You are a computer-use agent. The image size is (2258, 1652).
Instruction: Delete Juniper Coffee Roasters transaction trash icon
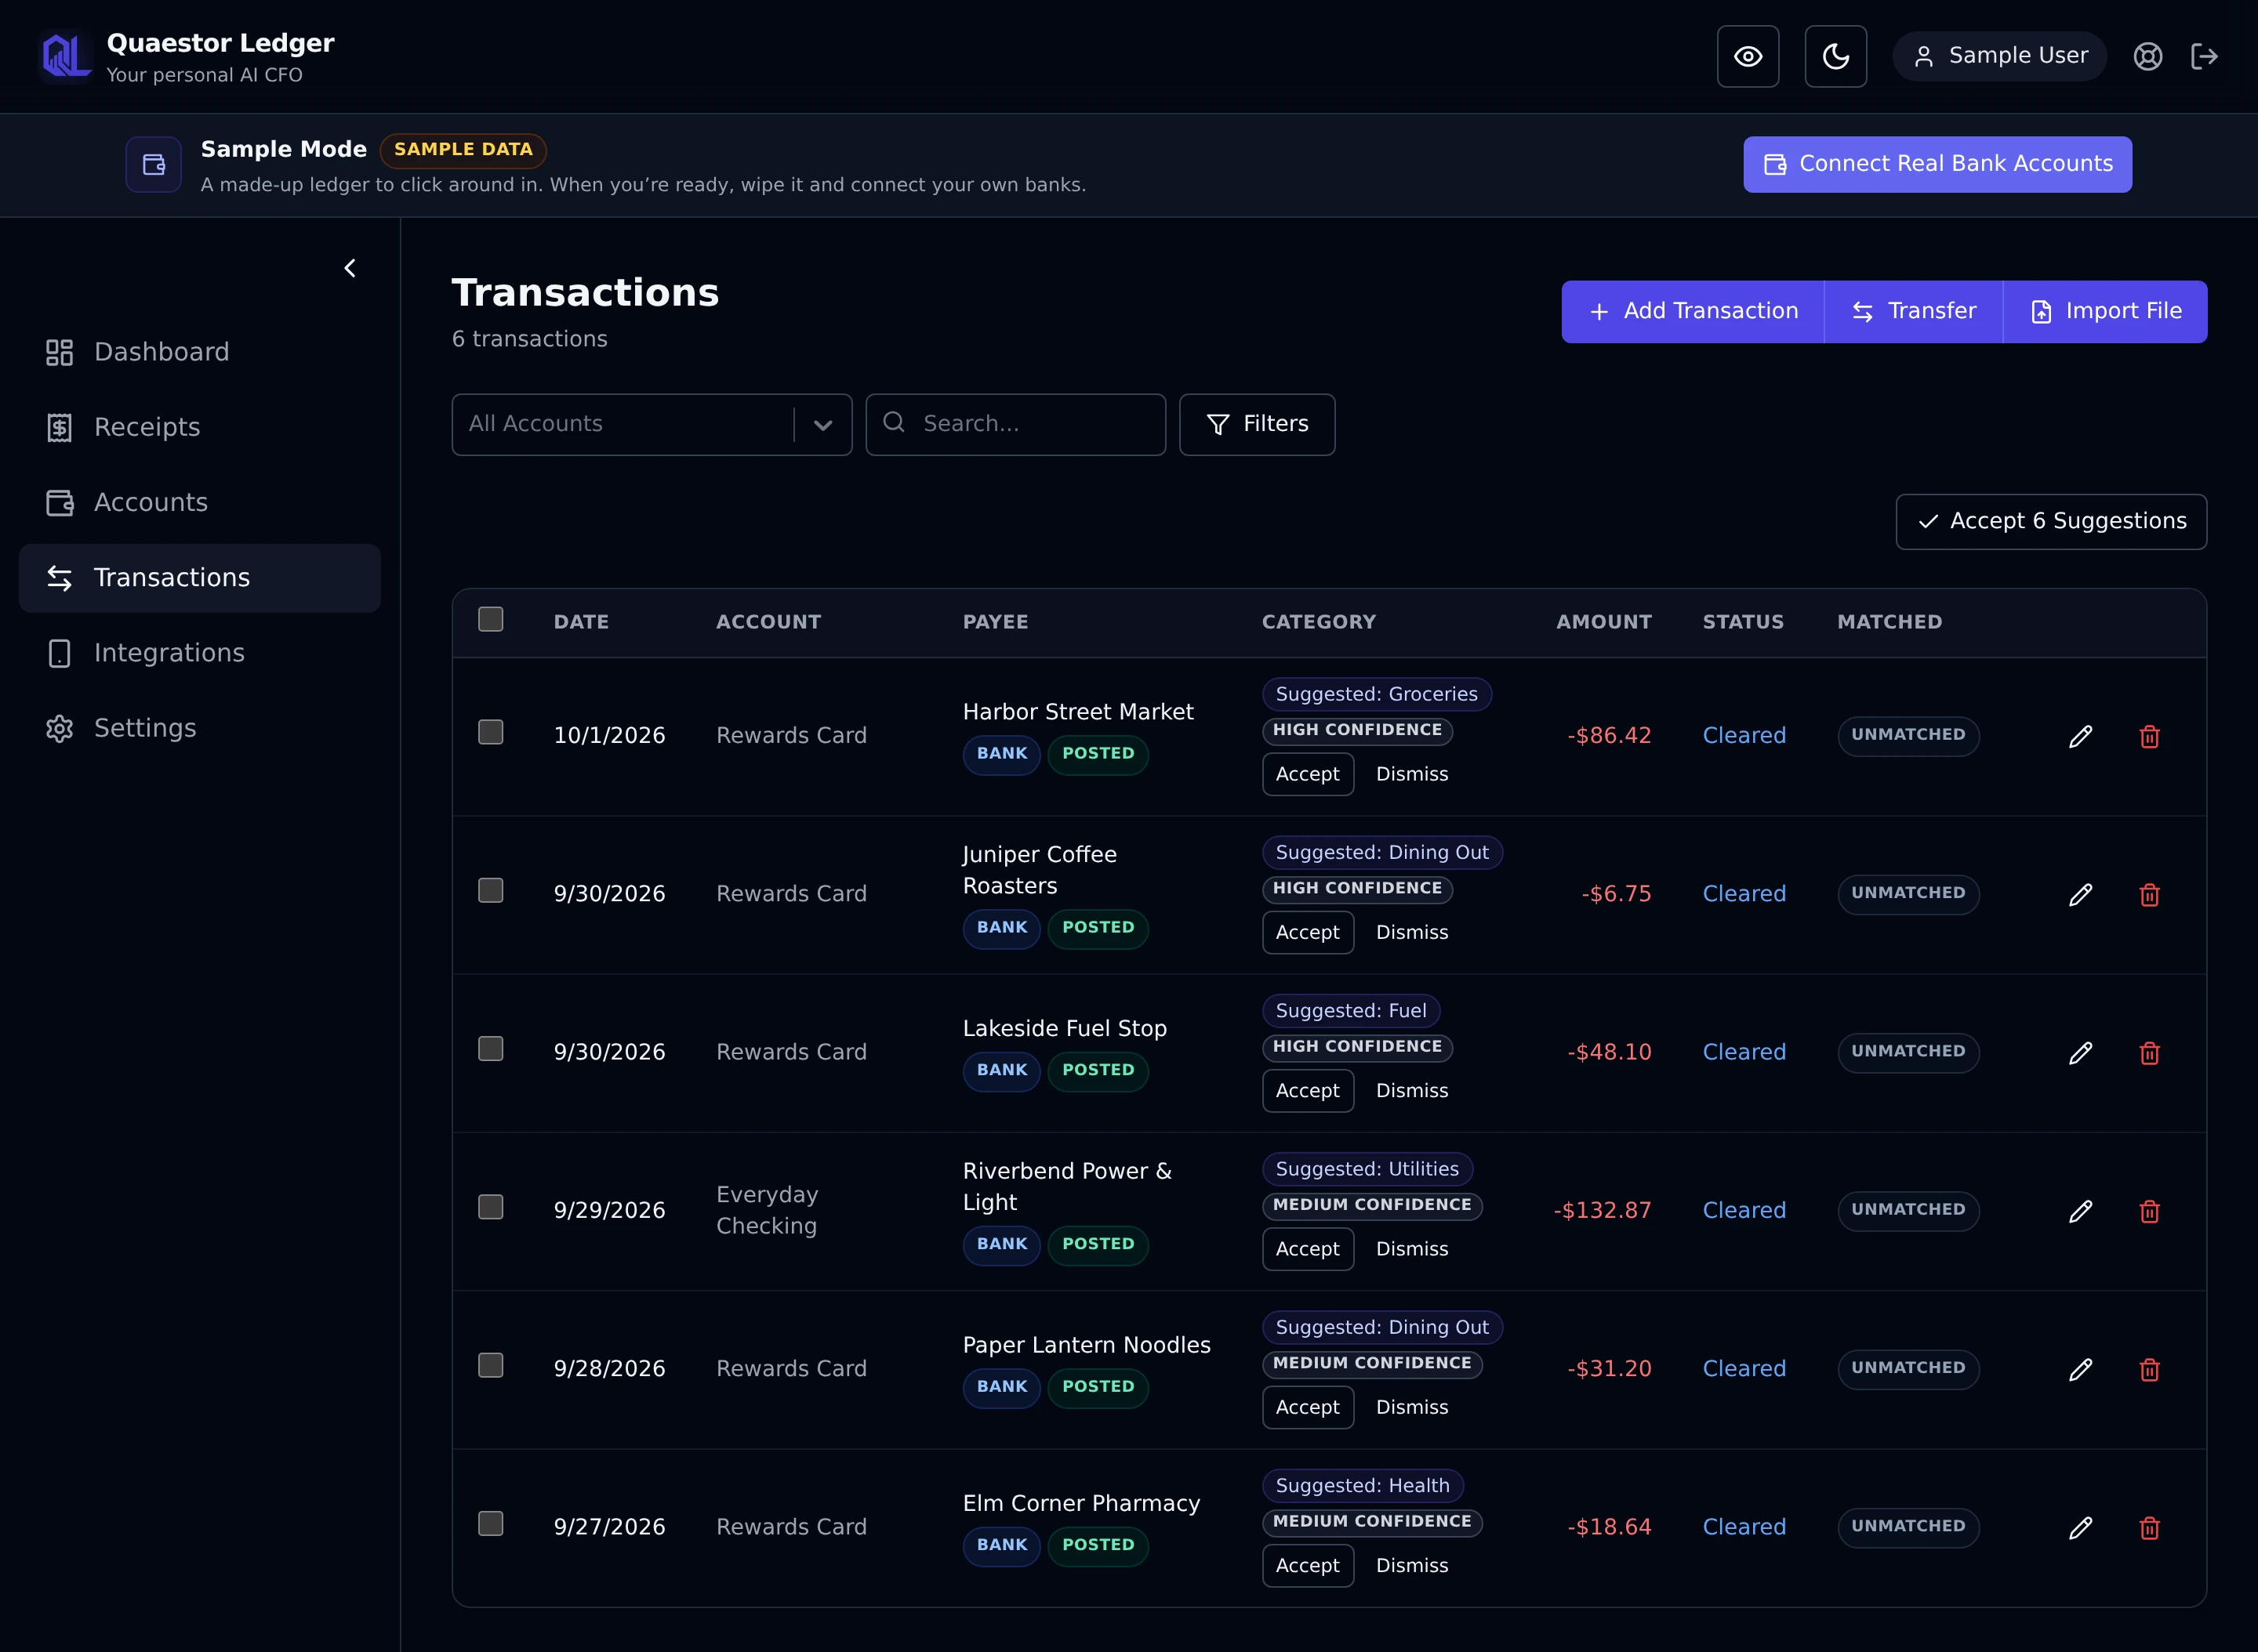(x=2149, y=895)
